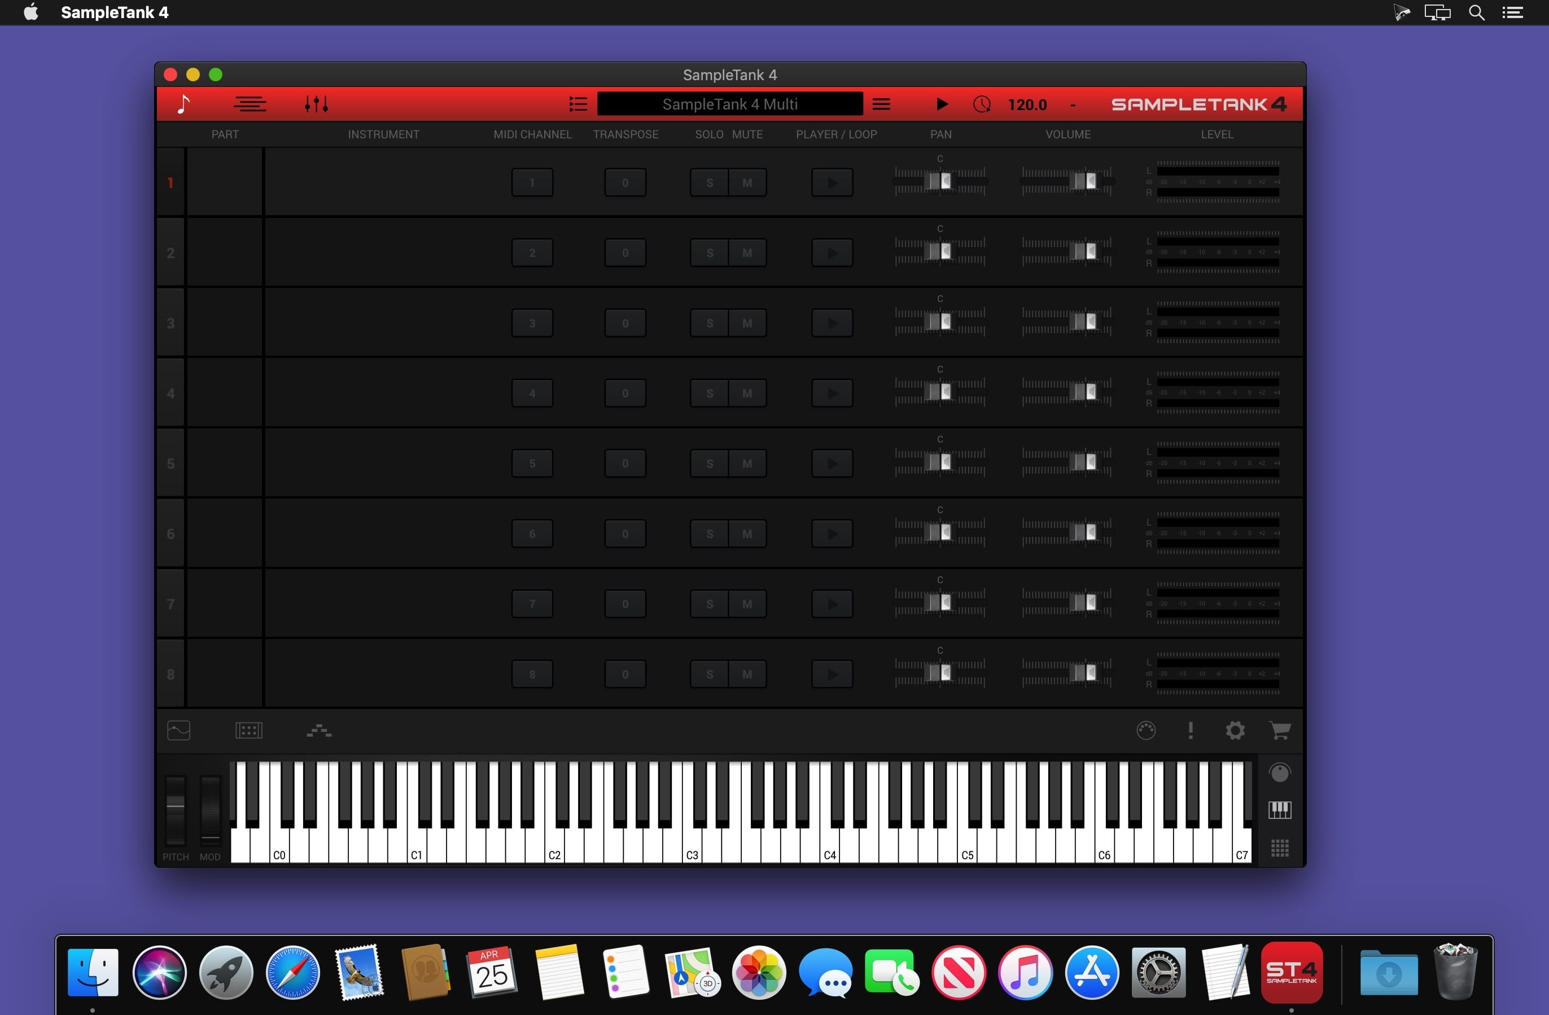Open MIDI channel selector for part 1

tap(532, 182)
